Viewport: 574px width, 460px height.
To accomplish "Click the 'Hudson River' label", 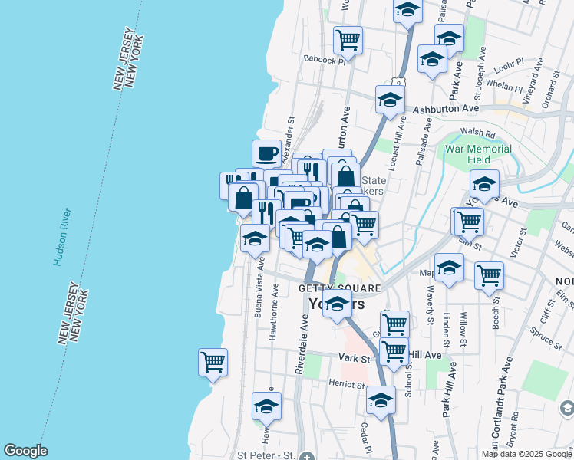I will point(62,238).
